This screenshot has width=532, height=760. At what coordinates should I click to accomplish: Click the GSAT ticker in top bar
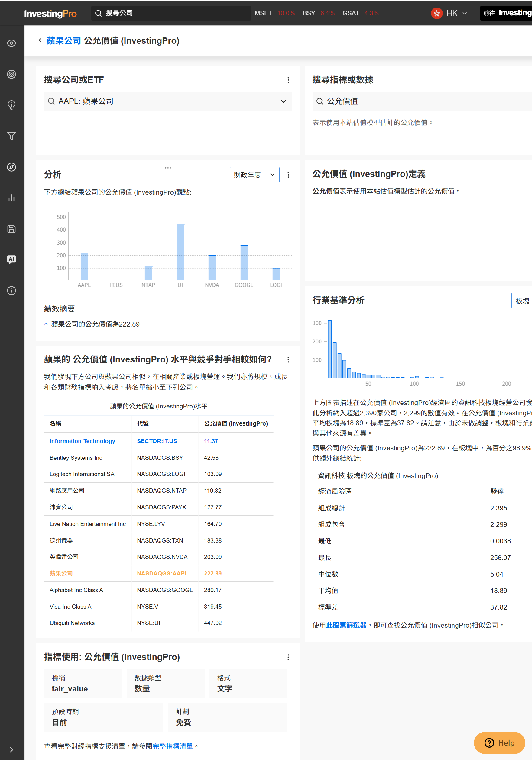tap(351, 13)
